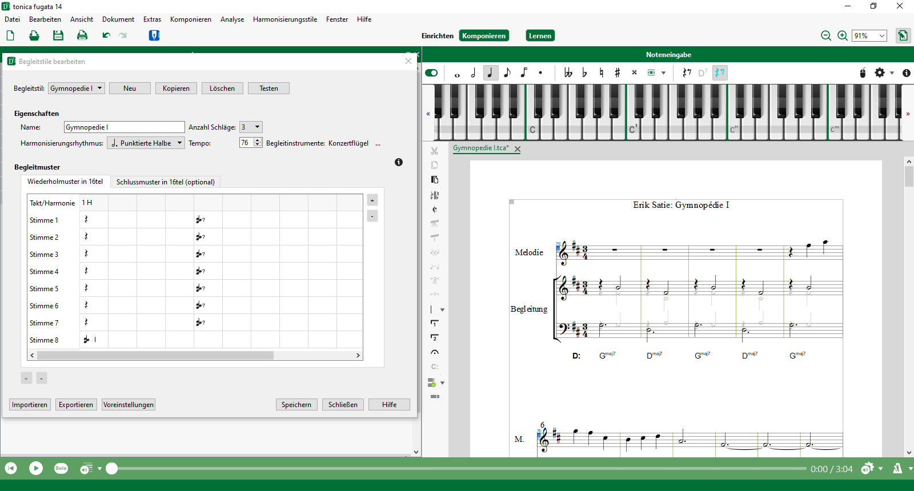Open the Begleitstil dropdown Gymnopedie I
This screenshot has height=491, width=914.
coord(77,88)
